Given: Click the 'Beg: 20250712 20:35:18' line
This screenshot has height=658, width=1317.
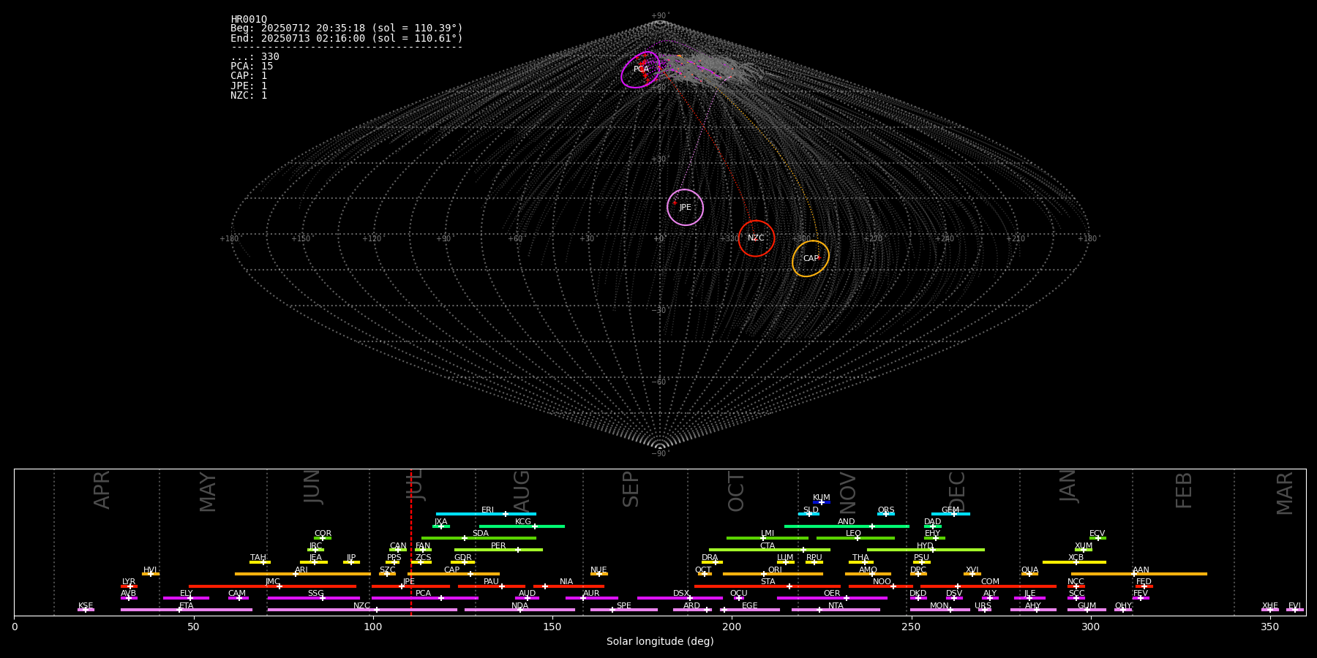Looking at the screenshot, I should coord(347,29).
